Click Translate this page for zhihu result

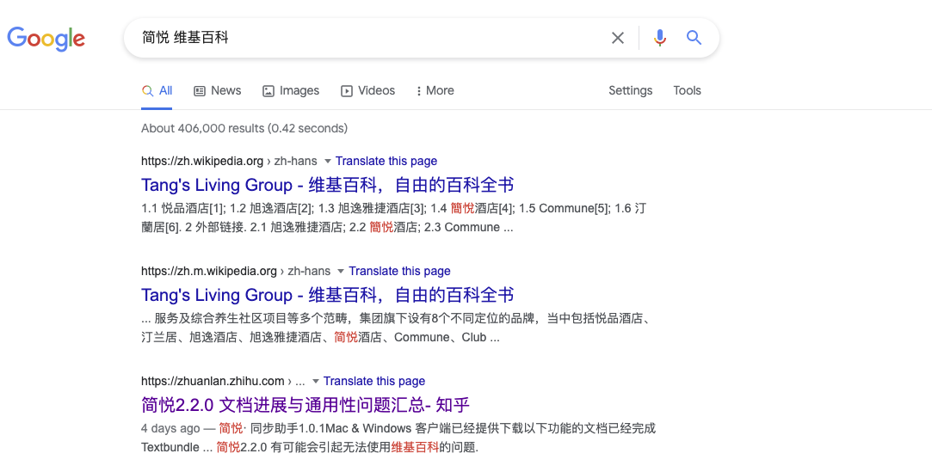(374, 381)
